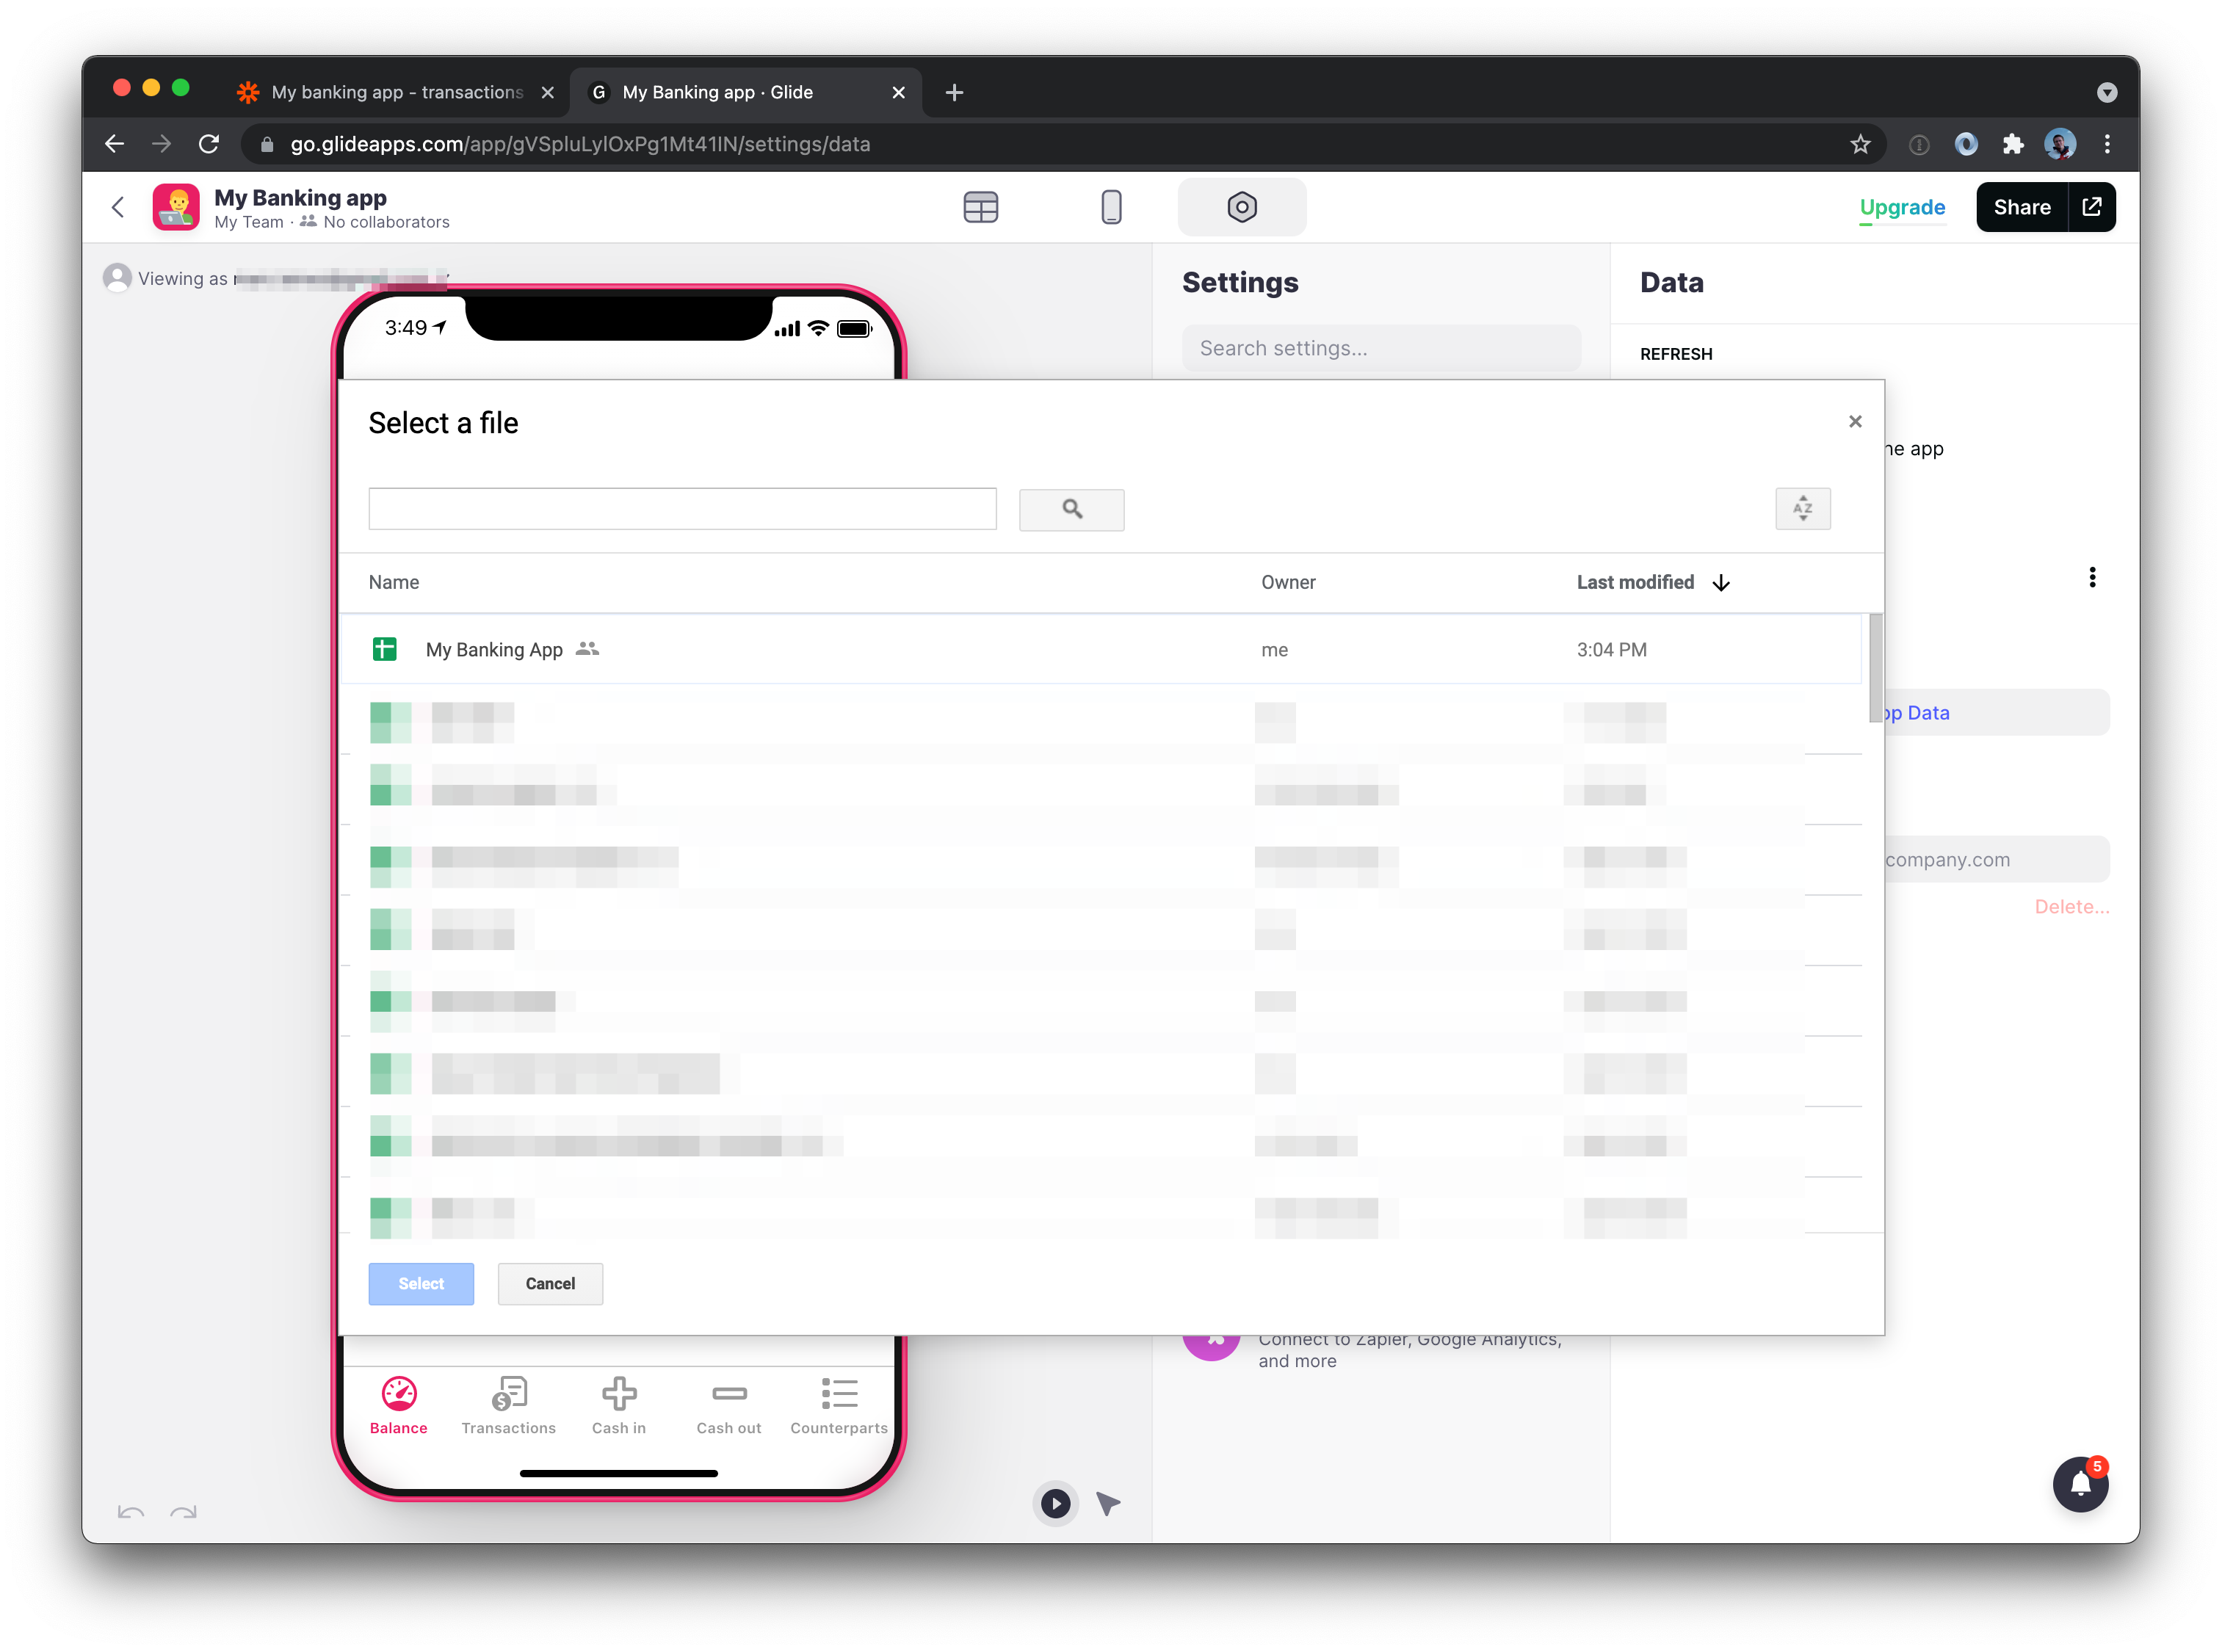Image resolution: width=2222 pixels, height=1652 pixels.
Task: Click the undo arrow
Action: point(131,1511)
